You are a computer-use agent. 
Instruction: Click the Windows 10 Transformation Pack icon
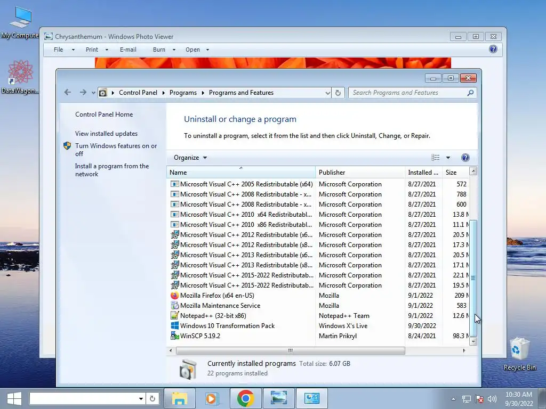pos(174,325)
